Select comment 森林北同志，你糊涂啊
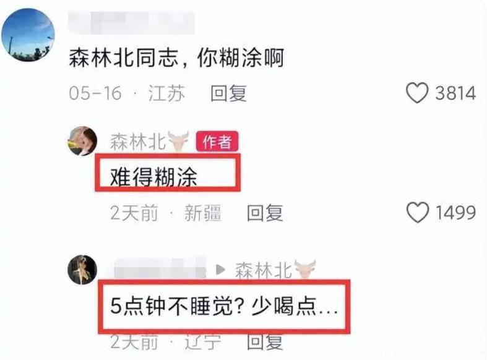 click(176, 58)
